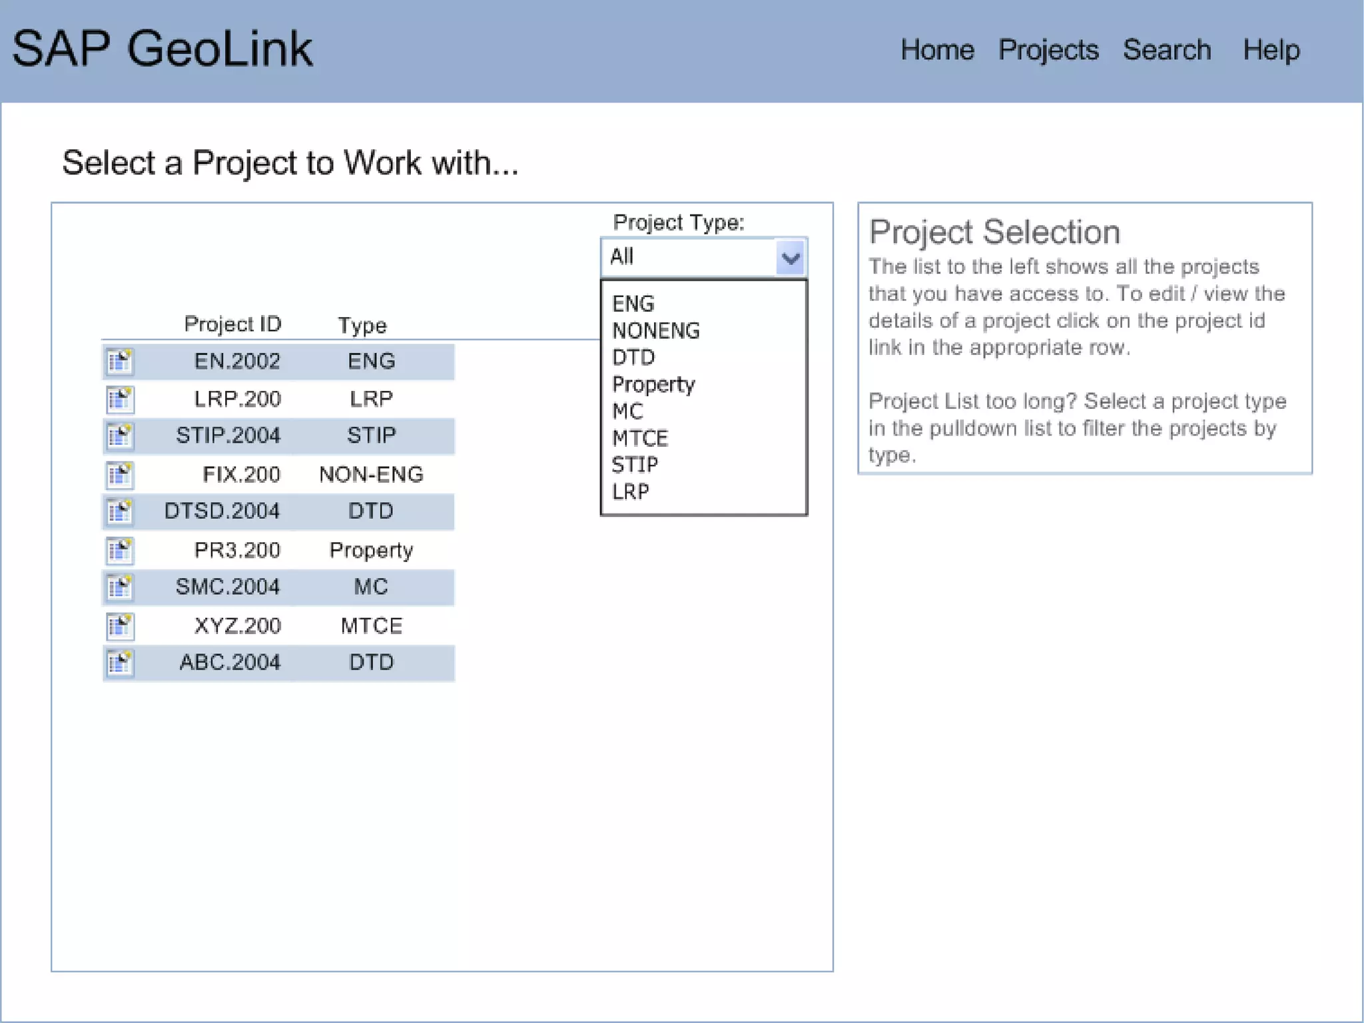The width and height of the screenshot is (1364, 1023).
Task: Choose NONENG from the Project Type list
Action: 656,330
